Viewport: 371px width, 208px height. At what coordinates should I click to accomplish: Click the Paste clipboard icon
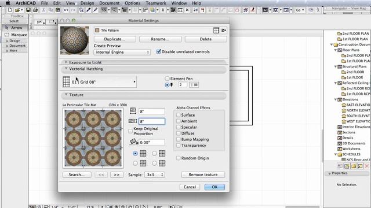pos(58,10)
